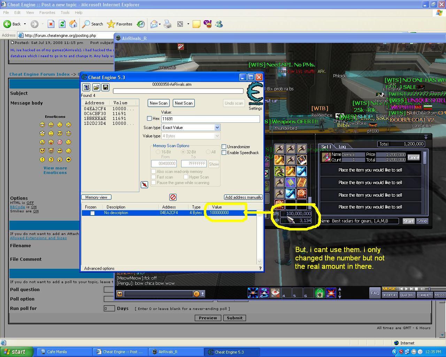Click the History icon in IE toolbar
The height and width of the screenshot is (357, 446).
click(141, 24)
